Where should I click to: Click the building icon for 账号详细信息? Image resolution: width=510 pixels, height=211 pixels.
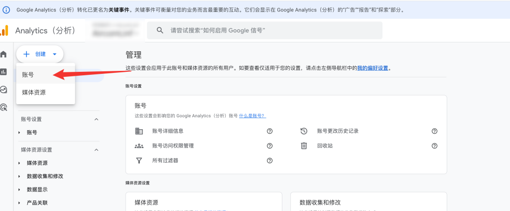click(x=139, y=131)
